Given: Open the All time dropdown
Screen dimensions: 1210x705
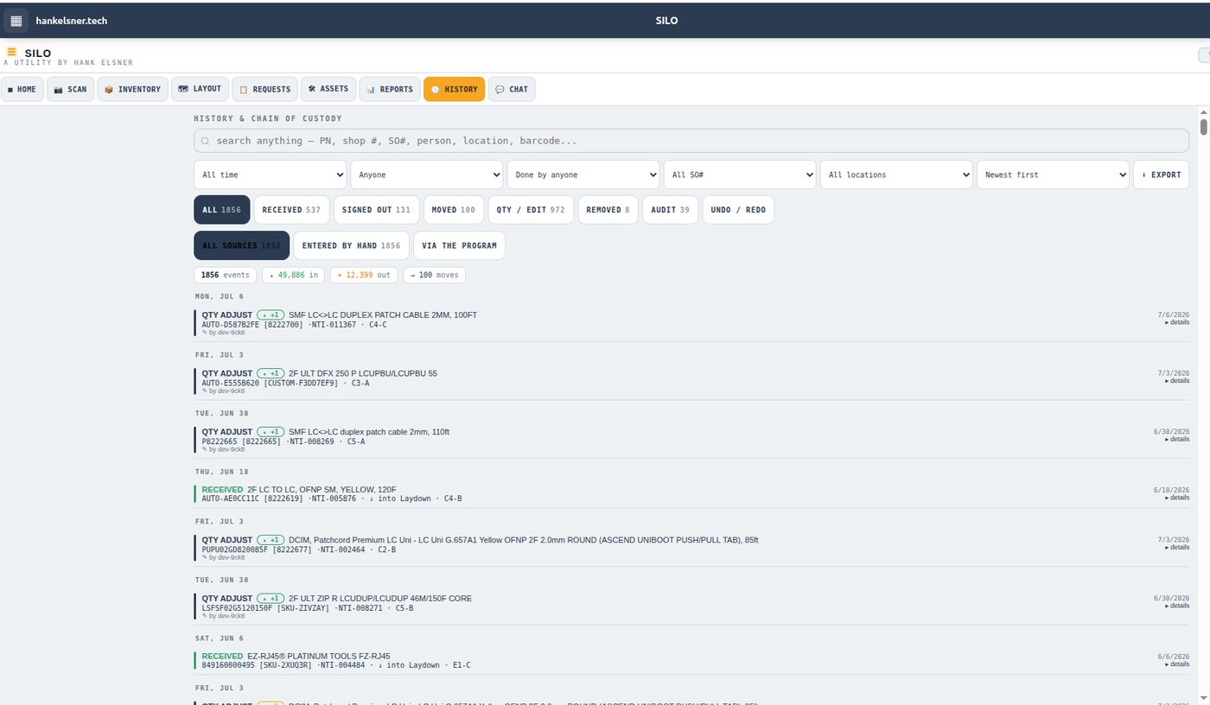Looking at the screenshot, I should [270, 175].
